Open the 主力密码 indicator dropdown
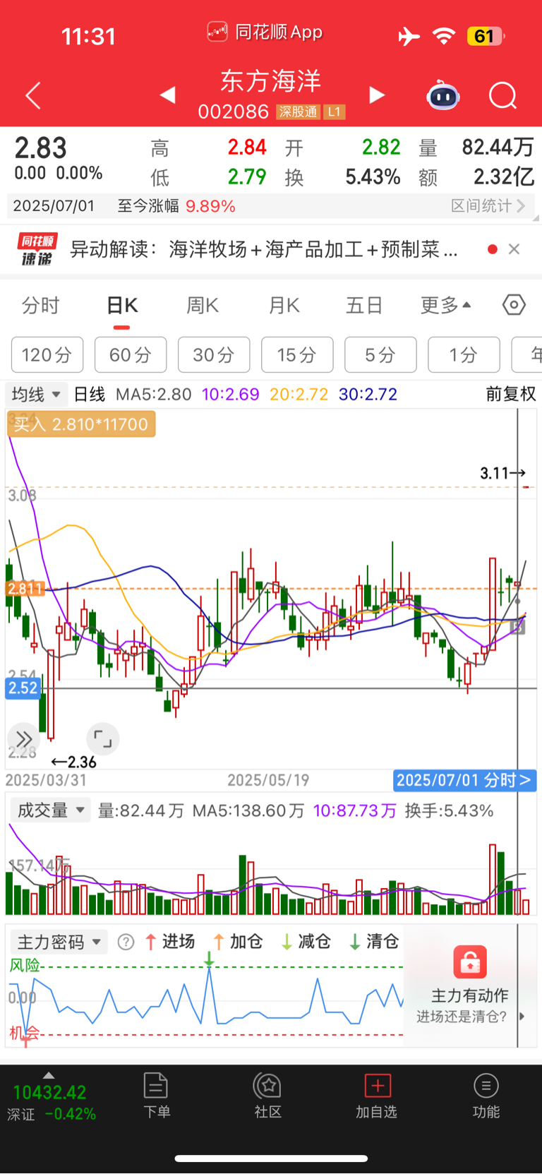This screenshot has height=1174, width=542. tap(59, 942)
